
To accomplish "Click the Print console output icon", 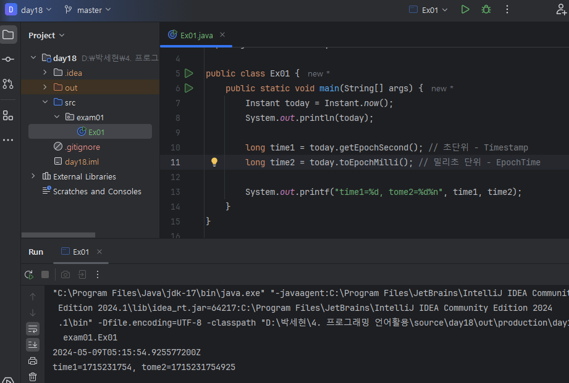I will coord(33,361).
